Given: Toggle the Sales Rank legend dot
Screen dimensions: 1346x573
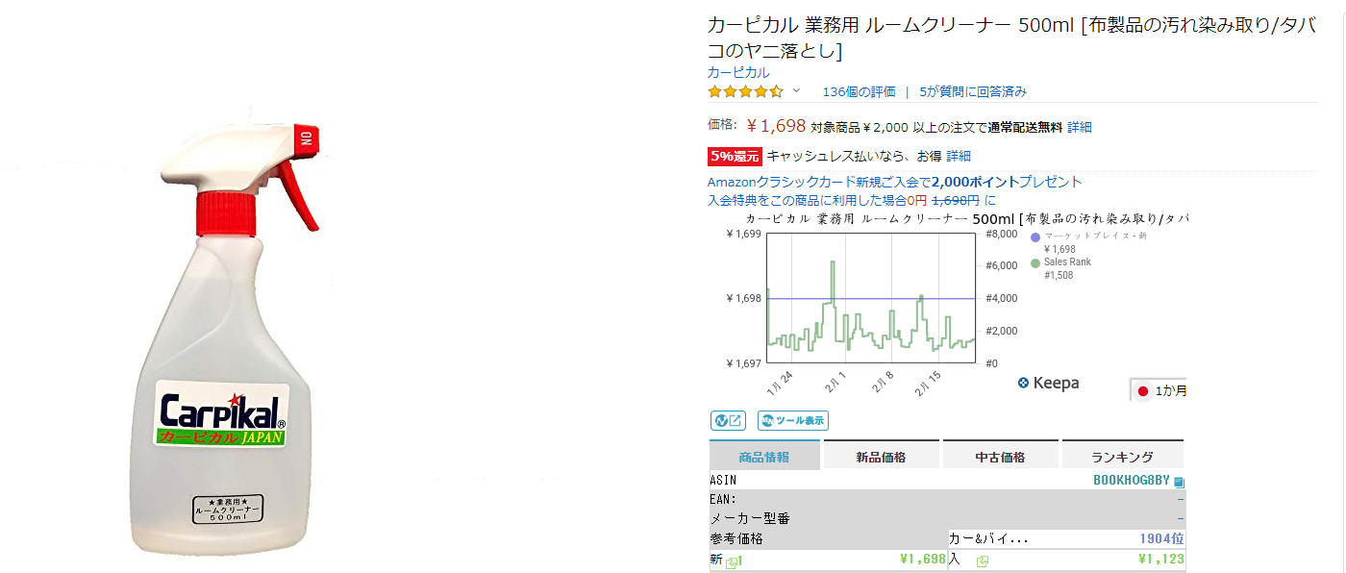Looking at the screenshot, I should [1035, 262].
